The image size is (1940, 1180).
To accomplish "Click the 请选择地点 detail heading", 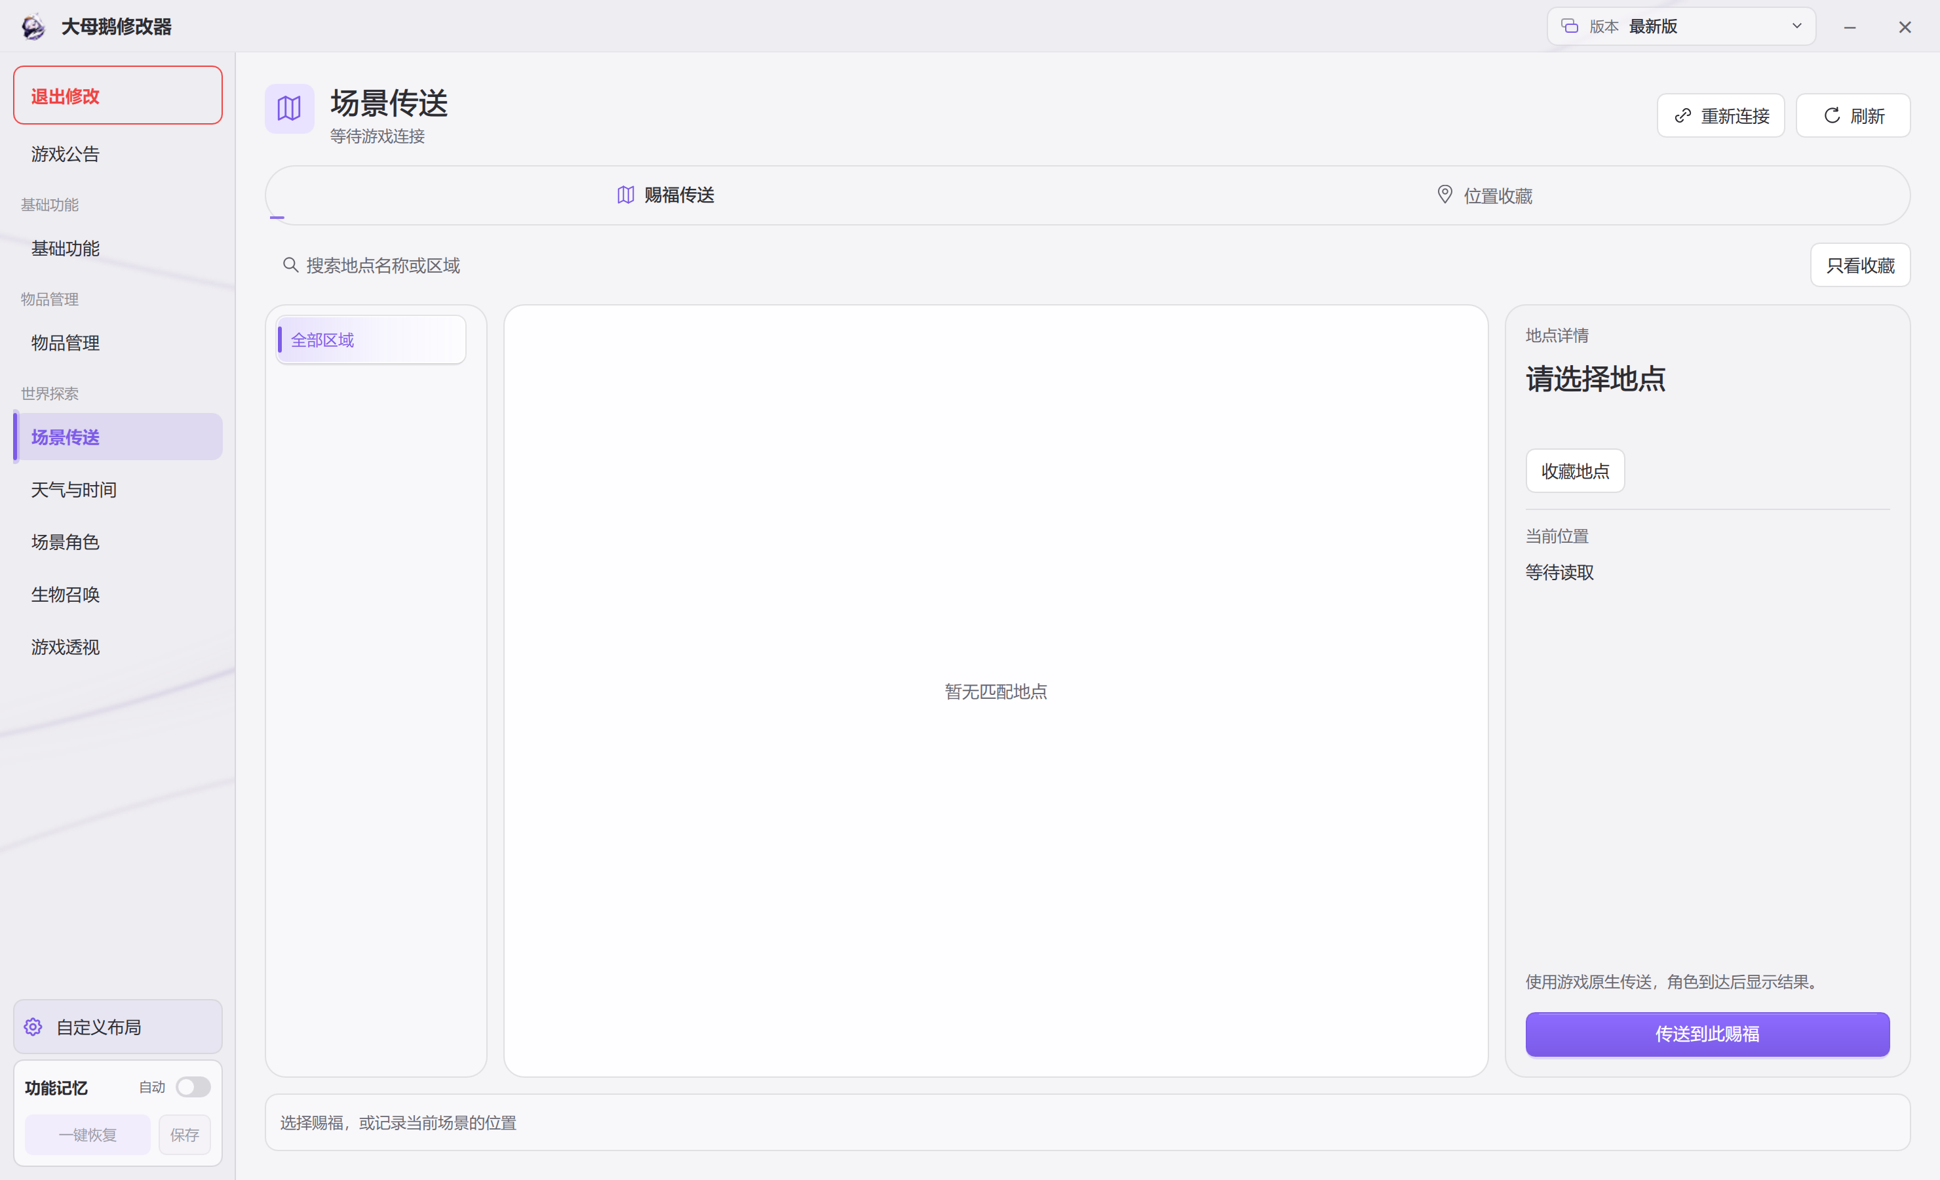I will [x=1595, y=379].
